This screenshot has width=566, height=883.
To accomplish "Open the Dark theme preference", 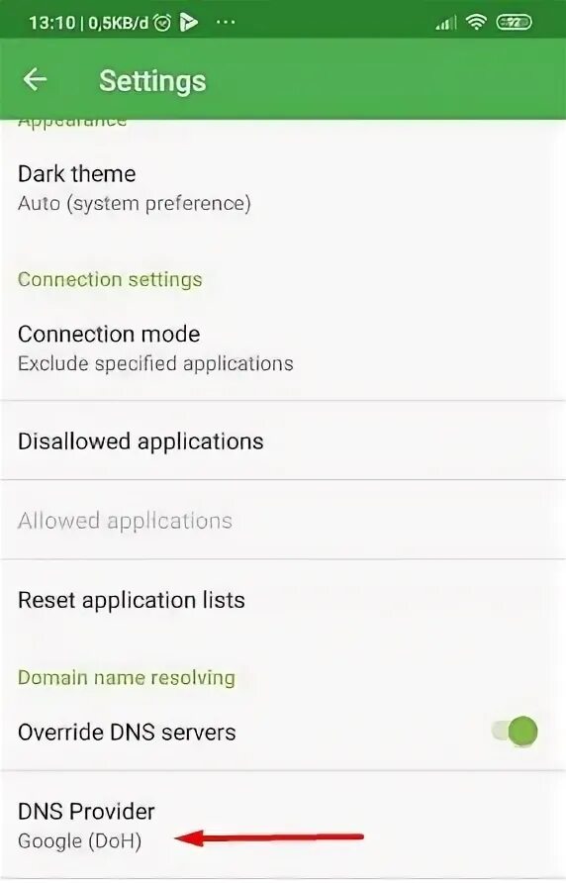I will click(x=283, y=188).
